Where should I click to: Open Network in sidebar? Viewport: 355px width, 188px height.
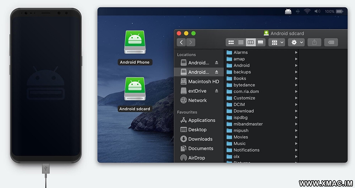click(x=199, y=100)
